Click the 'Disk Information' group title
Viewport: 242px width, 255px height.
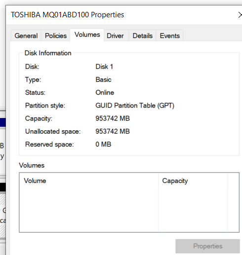[48, 53]
